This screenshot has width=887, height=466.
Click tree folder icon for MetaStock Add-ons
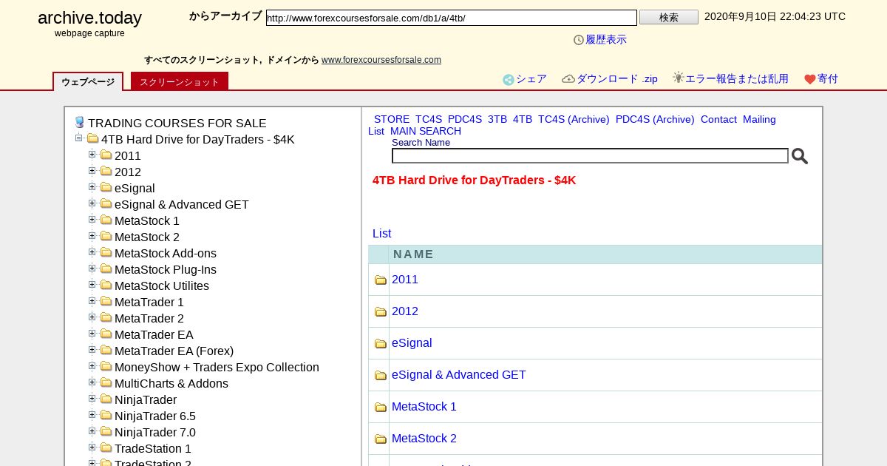106,253
